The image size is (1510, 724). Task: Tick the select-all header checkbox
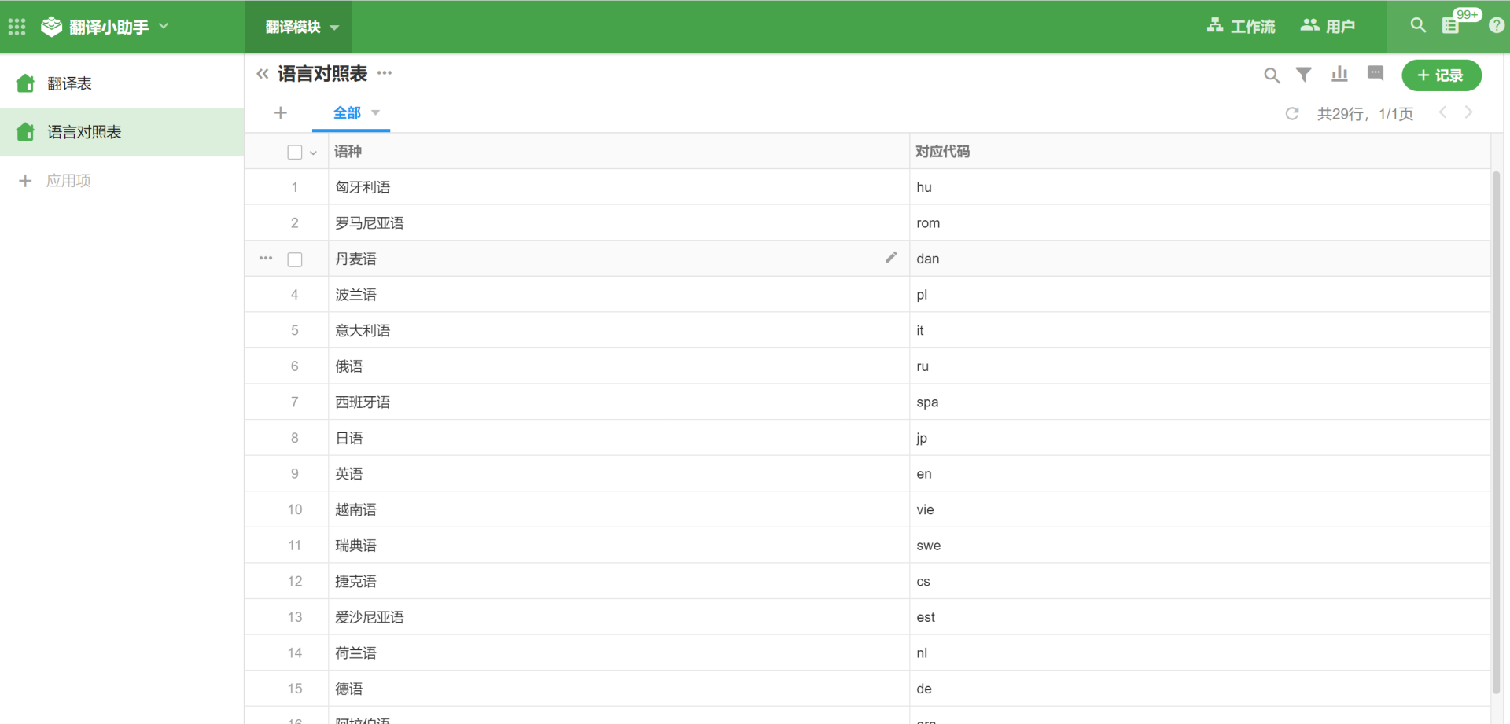click(x=295, y=153)
